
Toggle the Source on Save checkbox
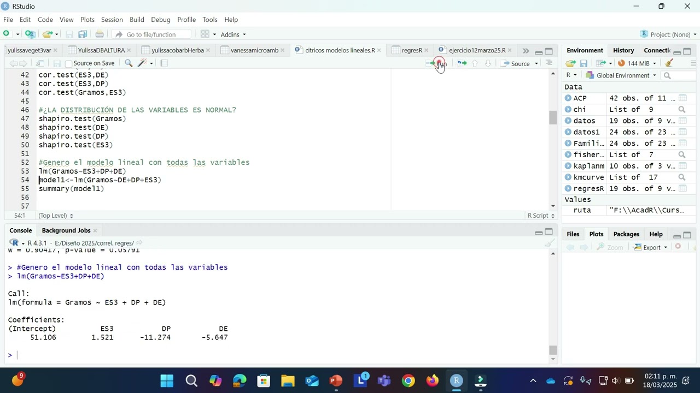(x=69, y=64)
